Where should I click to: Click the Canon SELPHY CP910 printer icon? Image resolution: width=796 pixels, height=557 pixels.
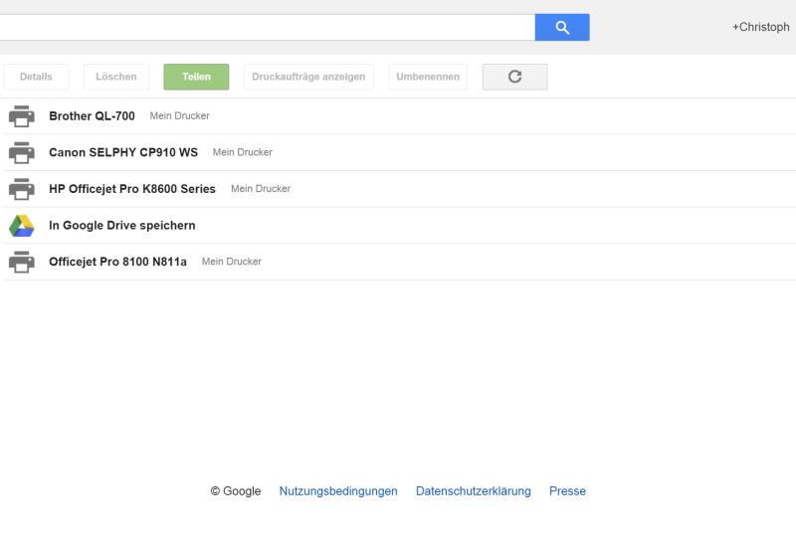click(21, 153)
